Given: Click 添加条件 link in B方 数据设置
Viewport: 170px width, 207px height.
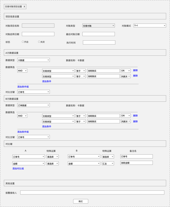Looking at the screenshot, I should 46,126.
